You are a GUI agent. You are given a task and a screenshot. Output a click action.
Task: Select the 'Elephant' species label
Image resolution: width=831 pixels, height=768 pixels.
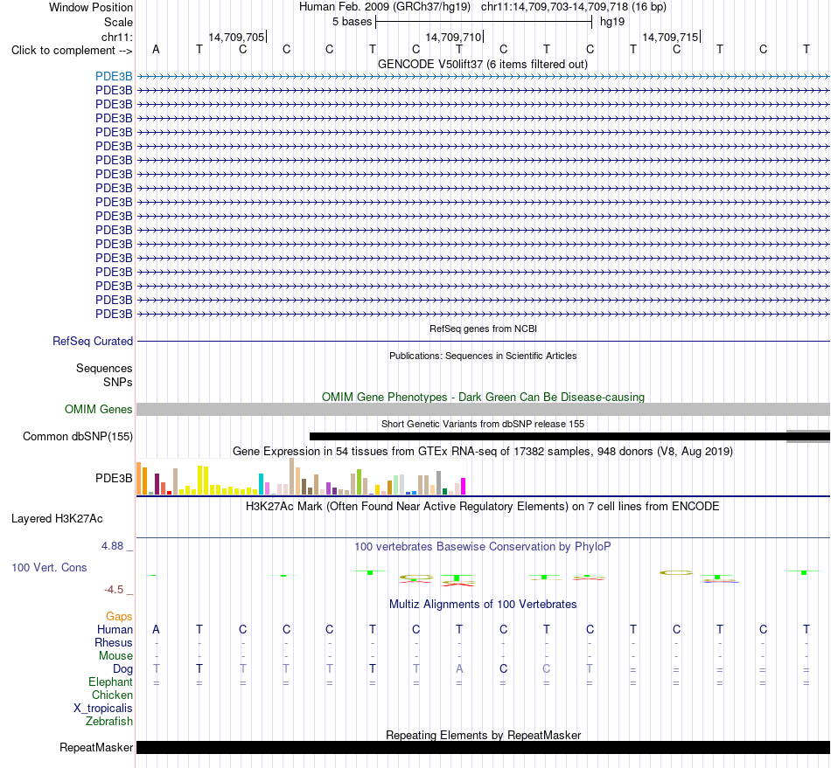pyautogui.click(x=110, y=682)
